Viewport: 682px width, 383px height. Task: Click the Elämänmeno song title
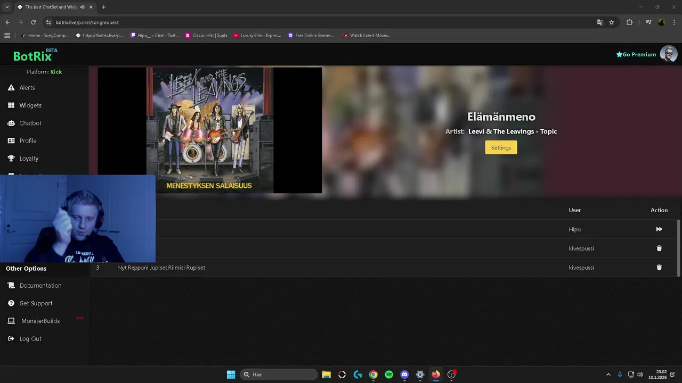point(501,116)
